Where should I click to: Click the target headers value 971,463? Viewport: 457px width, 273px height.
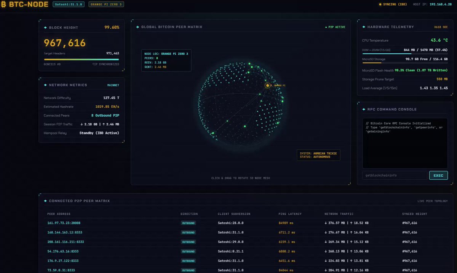pos(113,54)
